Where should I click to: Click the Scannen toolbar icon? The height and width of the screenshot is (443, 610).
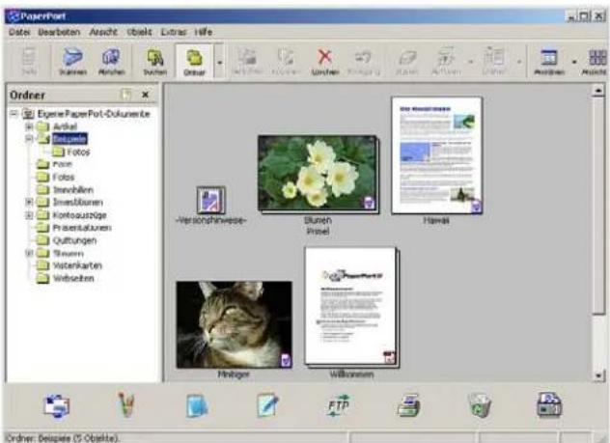[72, 61]
